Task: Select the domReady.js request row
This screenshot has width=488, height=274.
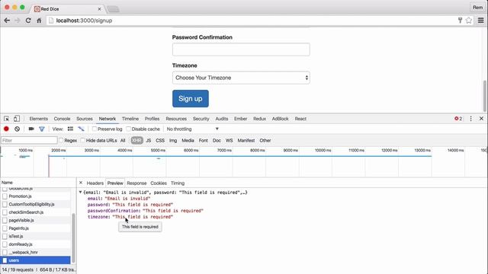Action: click(35, 244)
